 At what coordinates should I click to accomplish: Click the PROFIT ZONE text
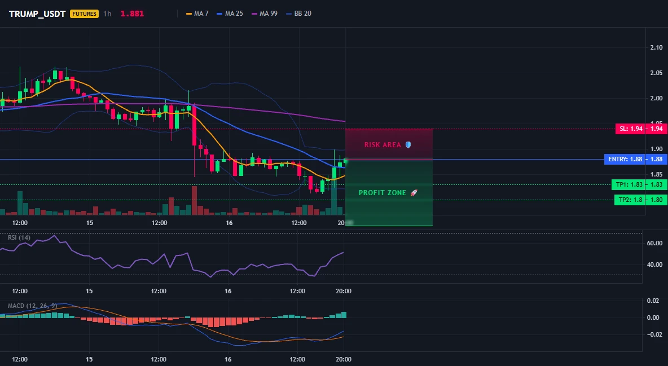click(x=382, y=192)
